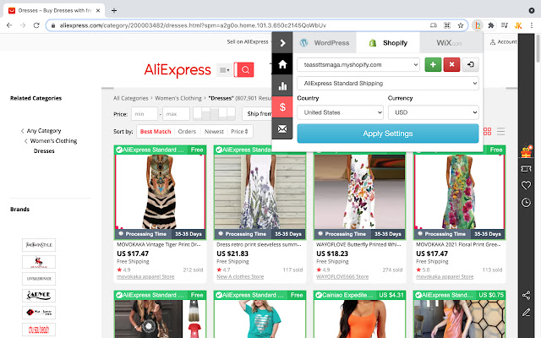541x338 pixels.
Task: Go back to previous page
Action: [9, 25]
